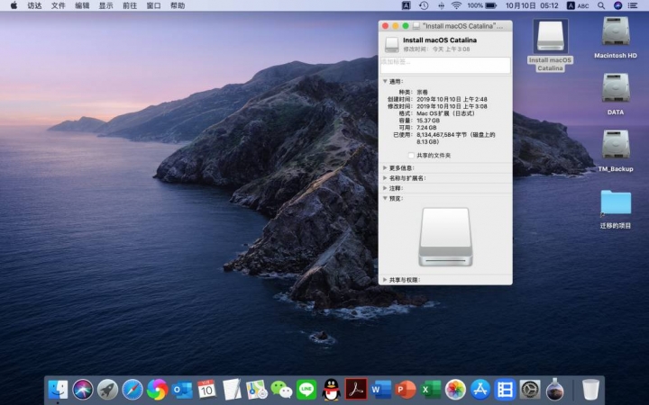Expand the 更多信息 section
Screen dimensions: 649x405
385,167
